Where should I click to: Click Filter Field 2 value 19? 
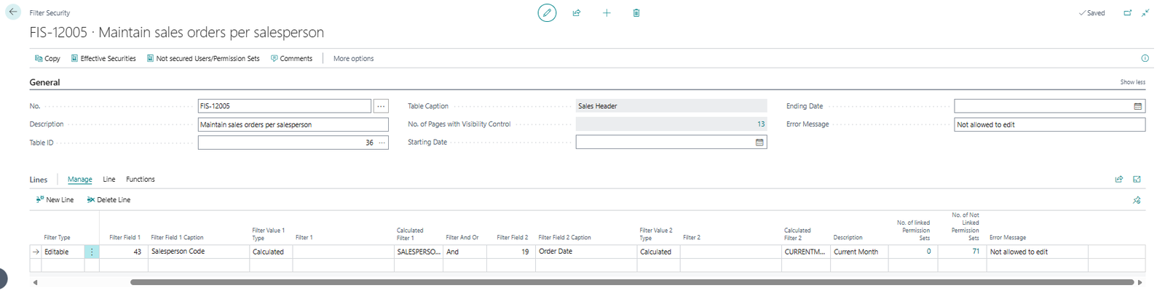511,252
